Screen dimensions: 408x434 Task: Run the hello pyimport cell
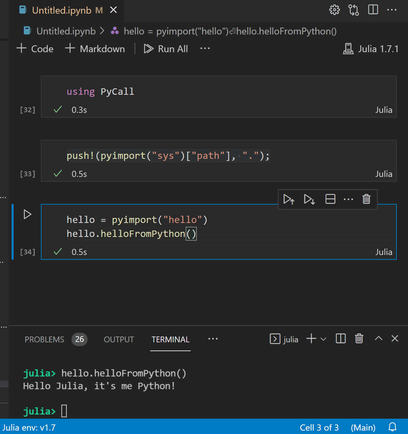(27, 214)
